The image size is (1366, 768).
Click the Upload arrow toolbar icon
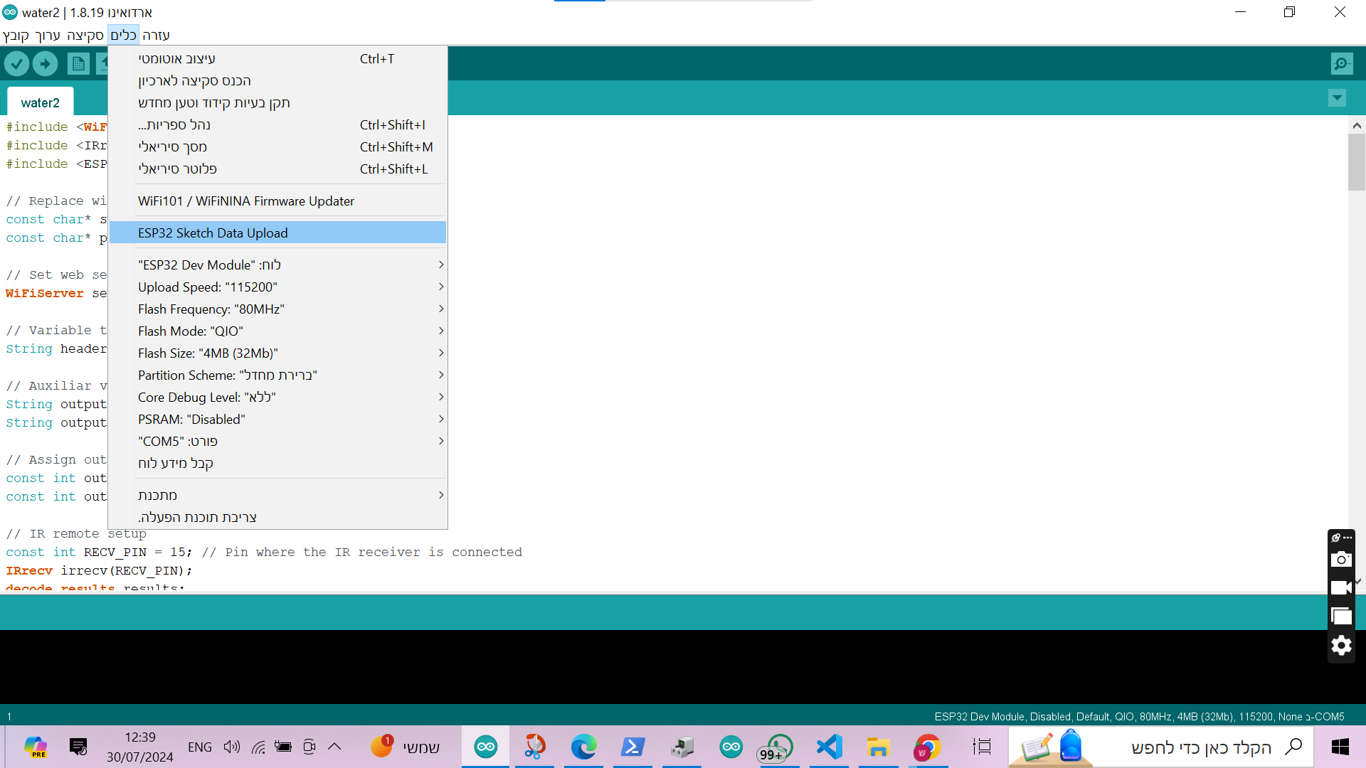45,64
